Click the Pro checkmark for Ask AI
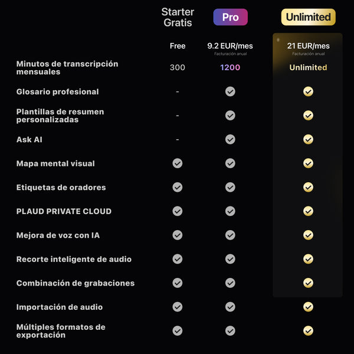This screenshot has width=354, height=354. pos(230,139)
